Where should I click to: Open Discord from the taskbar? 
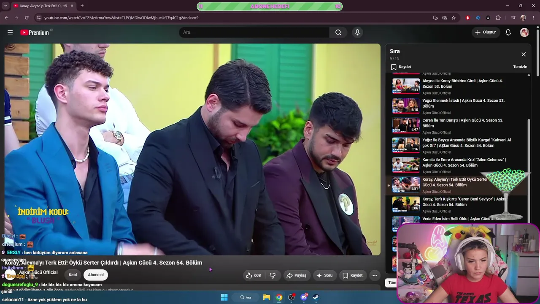(304, 297)
